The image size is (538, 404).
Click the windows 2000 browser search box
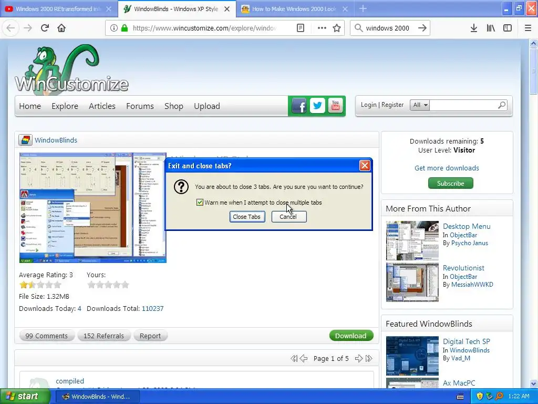tap(388, 28)
